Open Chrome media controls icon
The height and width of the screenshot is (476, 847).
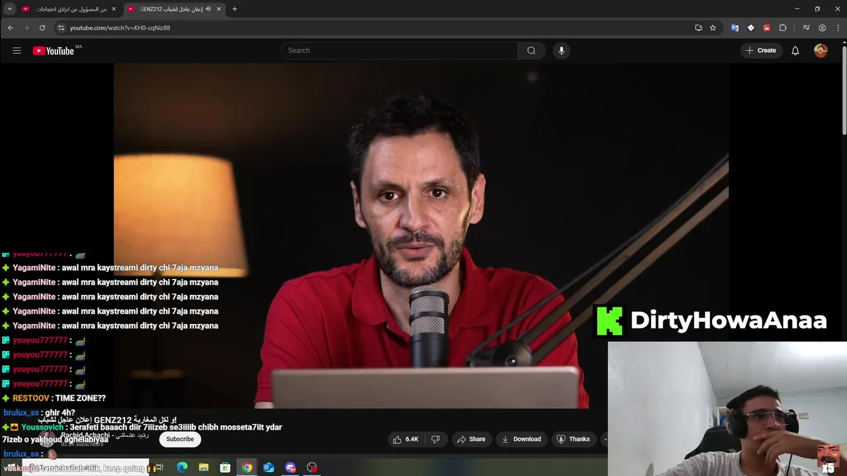point(806,28)
